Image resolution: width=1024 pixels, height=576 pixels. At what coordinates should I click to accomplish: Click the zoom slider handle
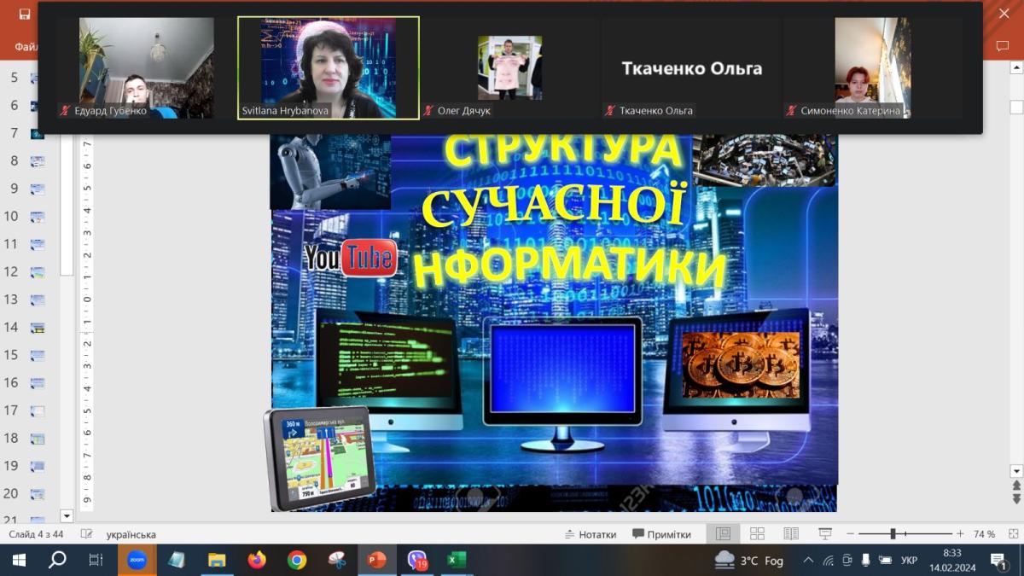(x=893, y=534)
